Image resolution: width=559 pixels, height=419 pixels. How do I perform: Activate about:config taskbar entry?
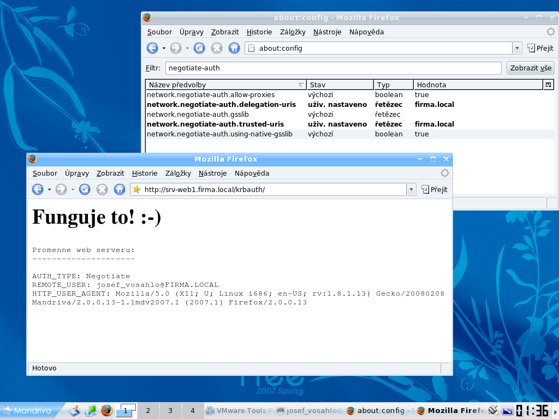click(380, 411)
